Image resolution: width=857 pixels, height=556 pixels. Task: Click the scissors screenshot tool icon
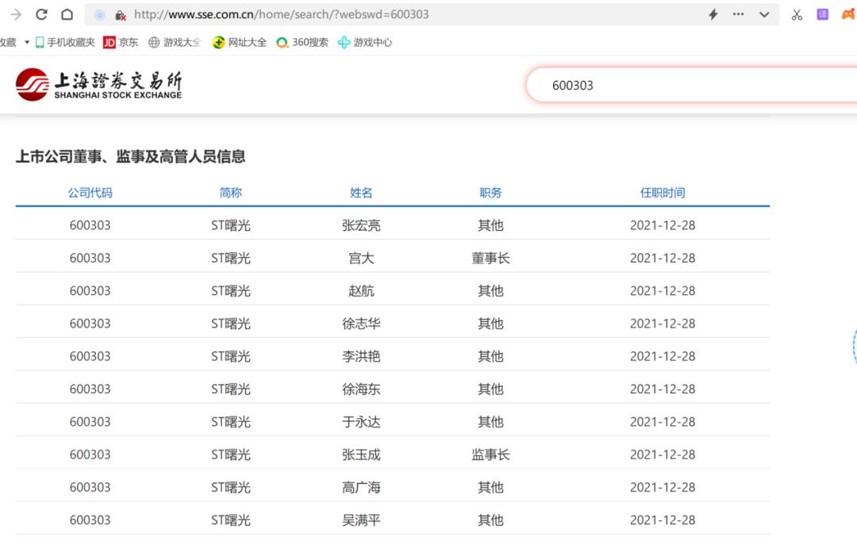(797, 13)
